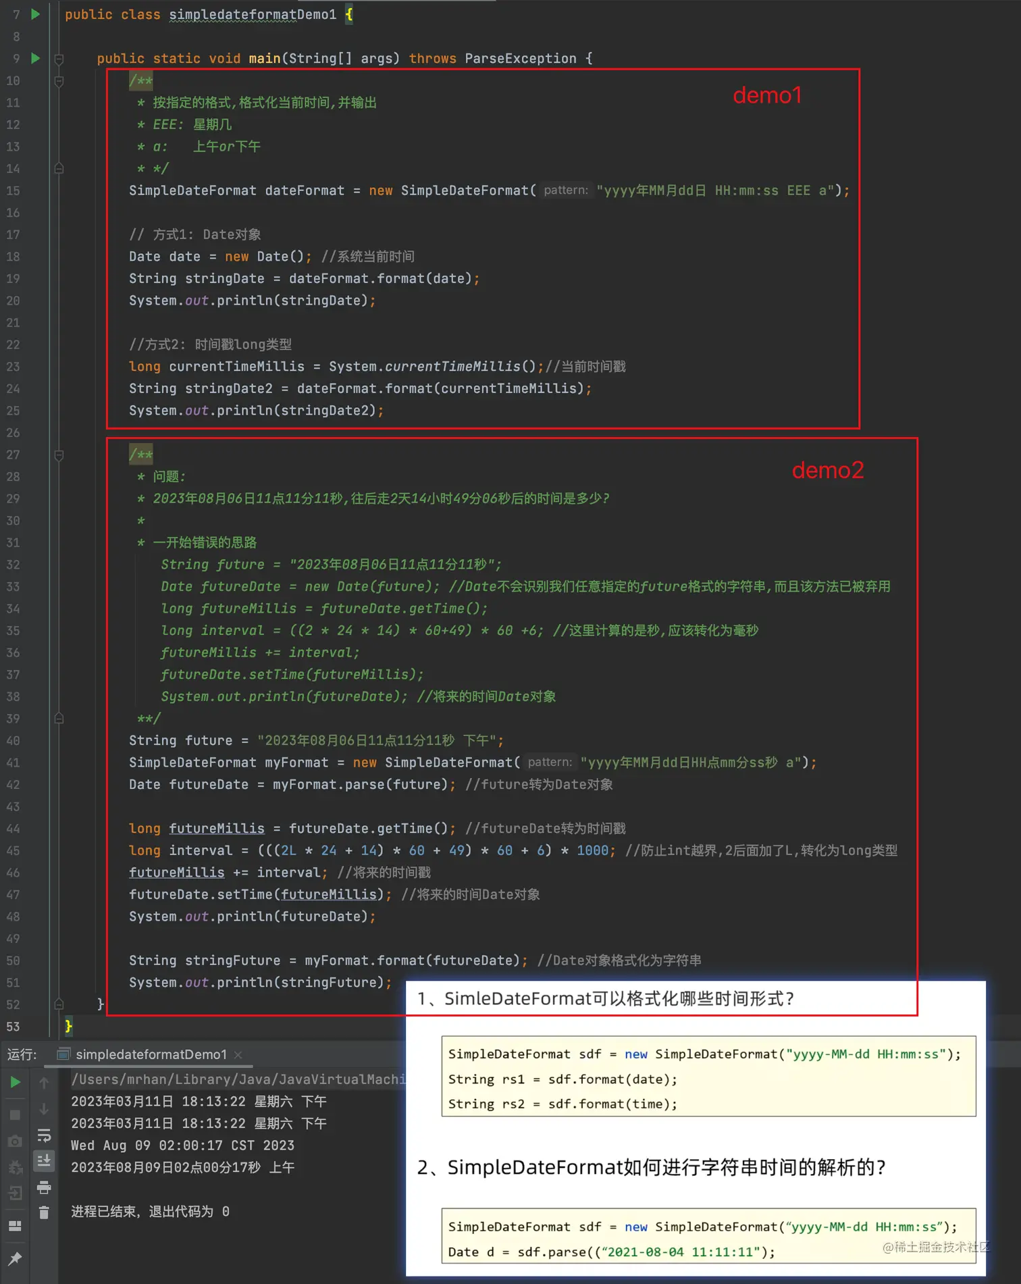Click the fold end marker on line 52
Image resolution: width=1021 pixels, height=1284 pixels.
59,1004
